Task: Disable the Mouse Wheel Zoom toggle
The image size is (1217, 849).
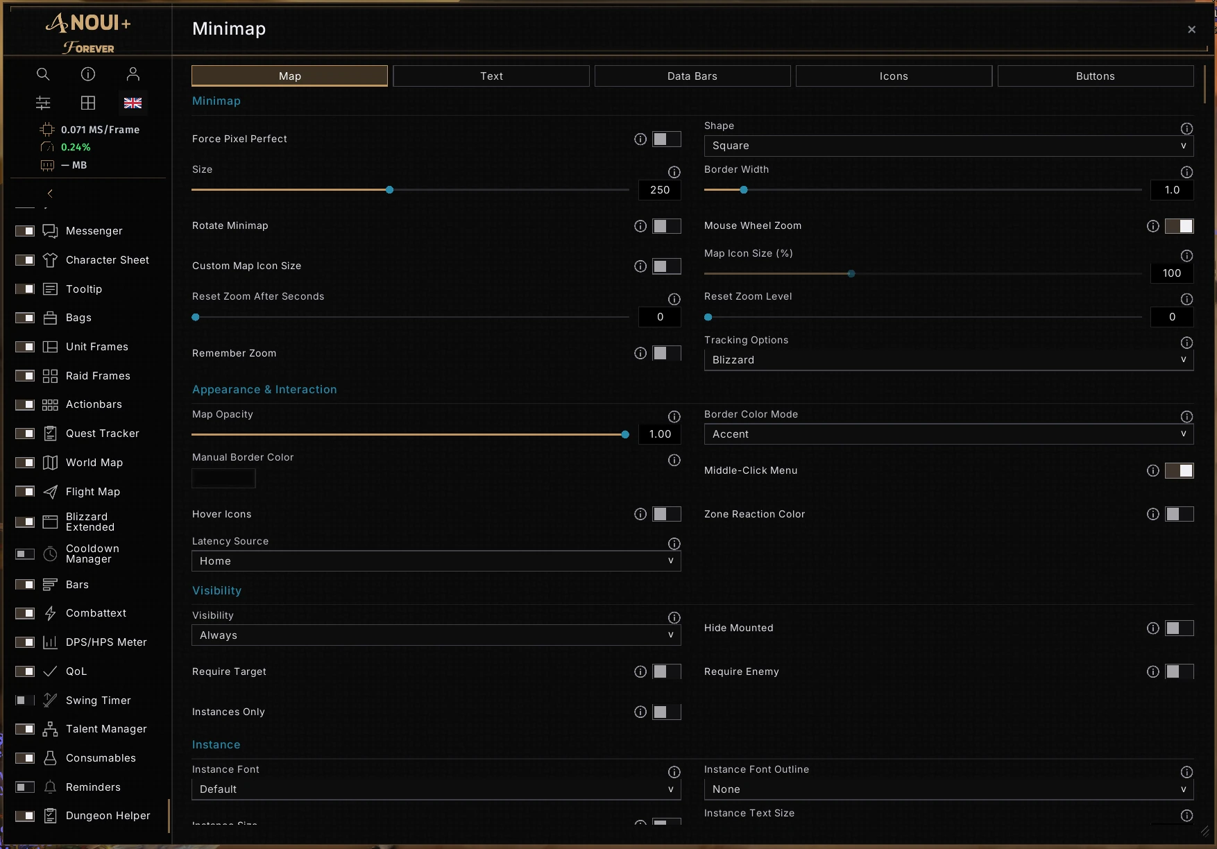Action: 1179,226
